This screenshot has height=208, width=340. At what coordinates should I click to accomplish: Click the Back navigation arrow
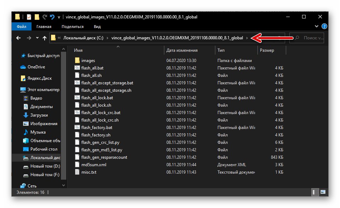coord(18,38)
